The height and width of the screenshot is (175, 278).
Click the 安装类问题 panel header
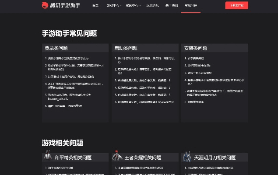[215, 48]
